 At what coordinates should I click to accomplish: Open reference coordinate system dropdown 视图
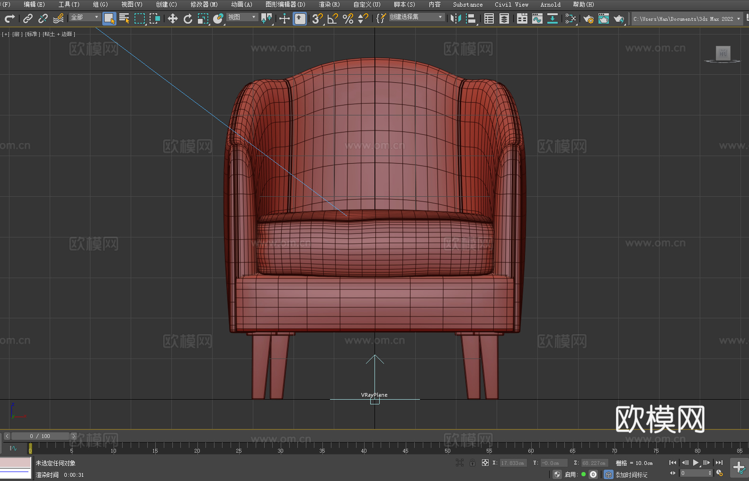(x=242, y=17)
